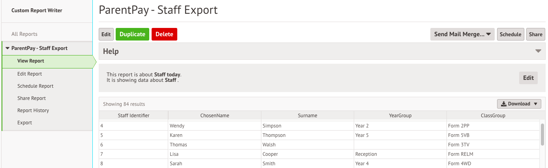Click the Schedule button at top right
The width and height of the screenshot is (548, 168).
(x=510, y=34)
